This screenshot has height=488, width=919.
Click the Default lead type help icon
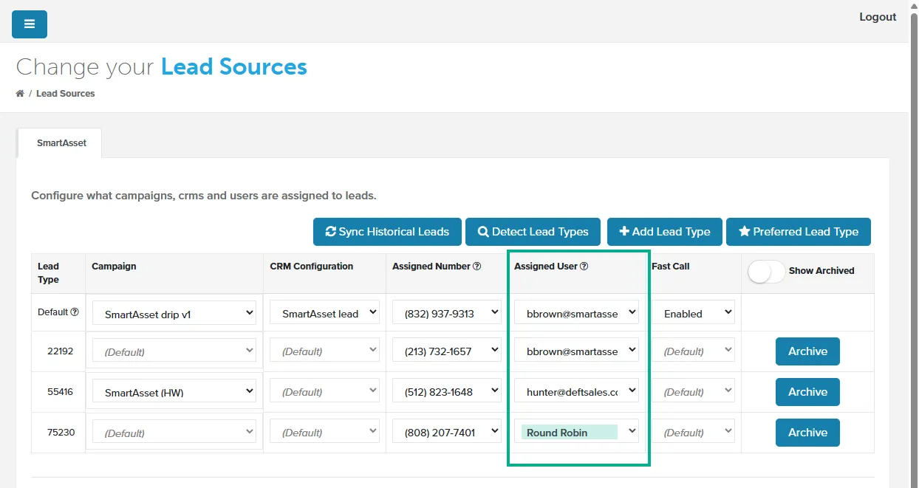[74, 312]
